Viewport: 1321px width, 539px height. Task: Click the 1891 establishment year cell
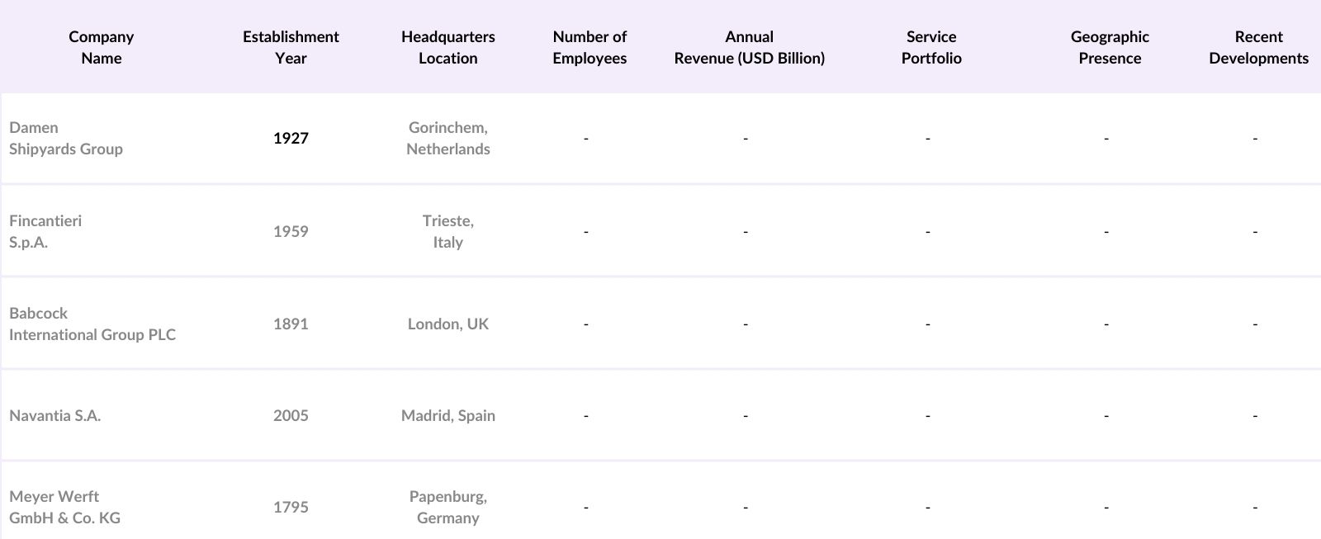[291, 324]
